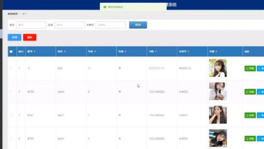Image resolution: width=264 pixels, height=149 pixels.
Task: Click phone number in 账号6 row
Action: 156,139
